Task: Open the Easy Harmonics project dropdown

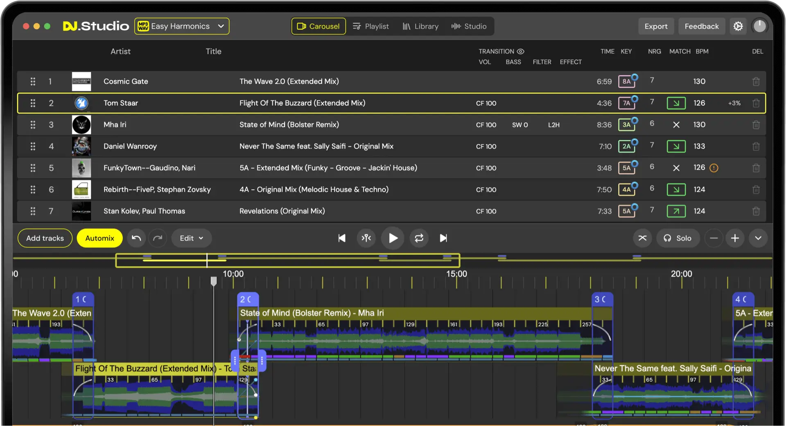Action: coord(182,26)
